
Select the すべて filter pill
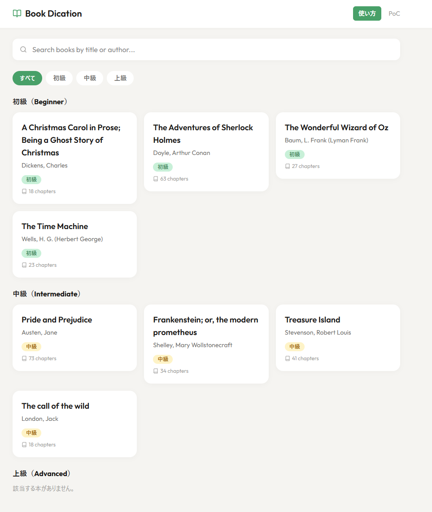click(x=27, y=78)
